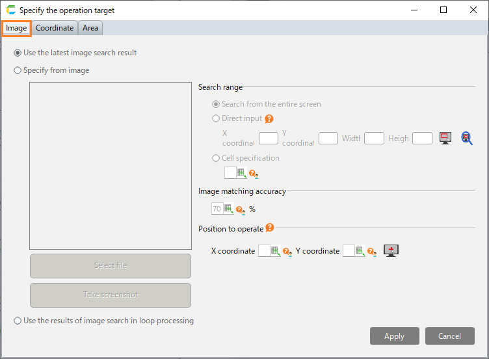Click the help icon beside Position to operate
The image size is (489, 359).
pos(270,228)
